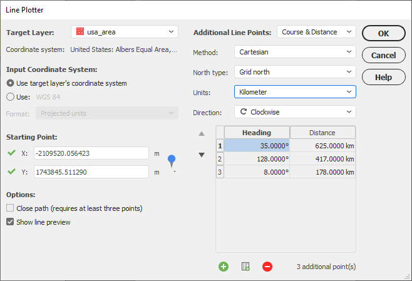Click the green check beside Y

tap(11, 171)
